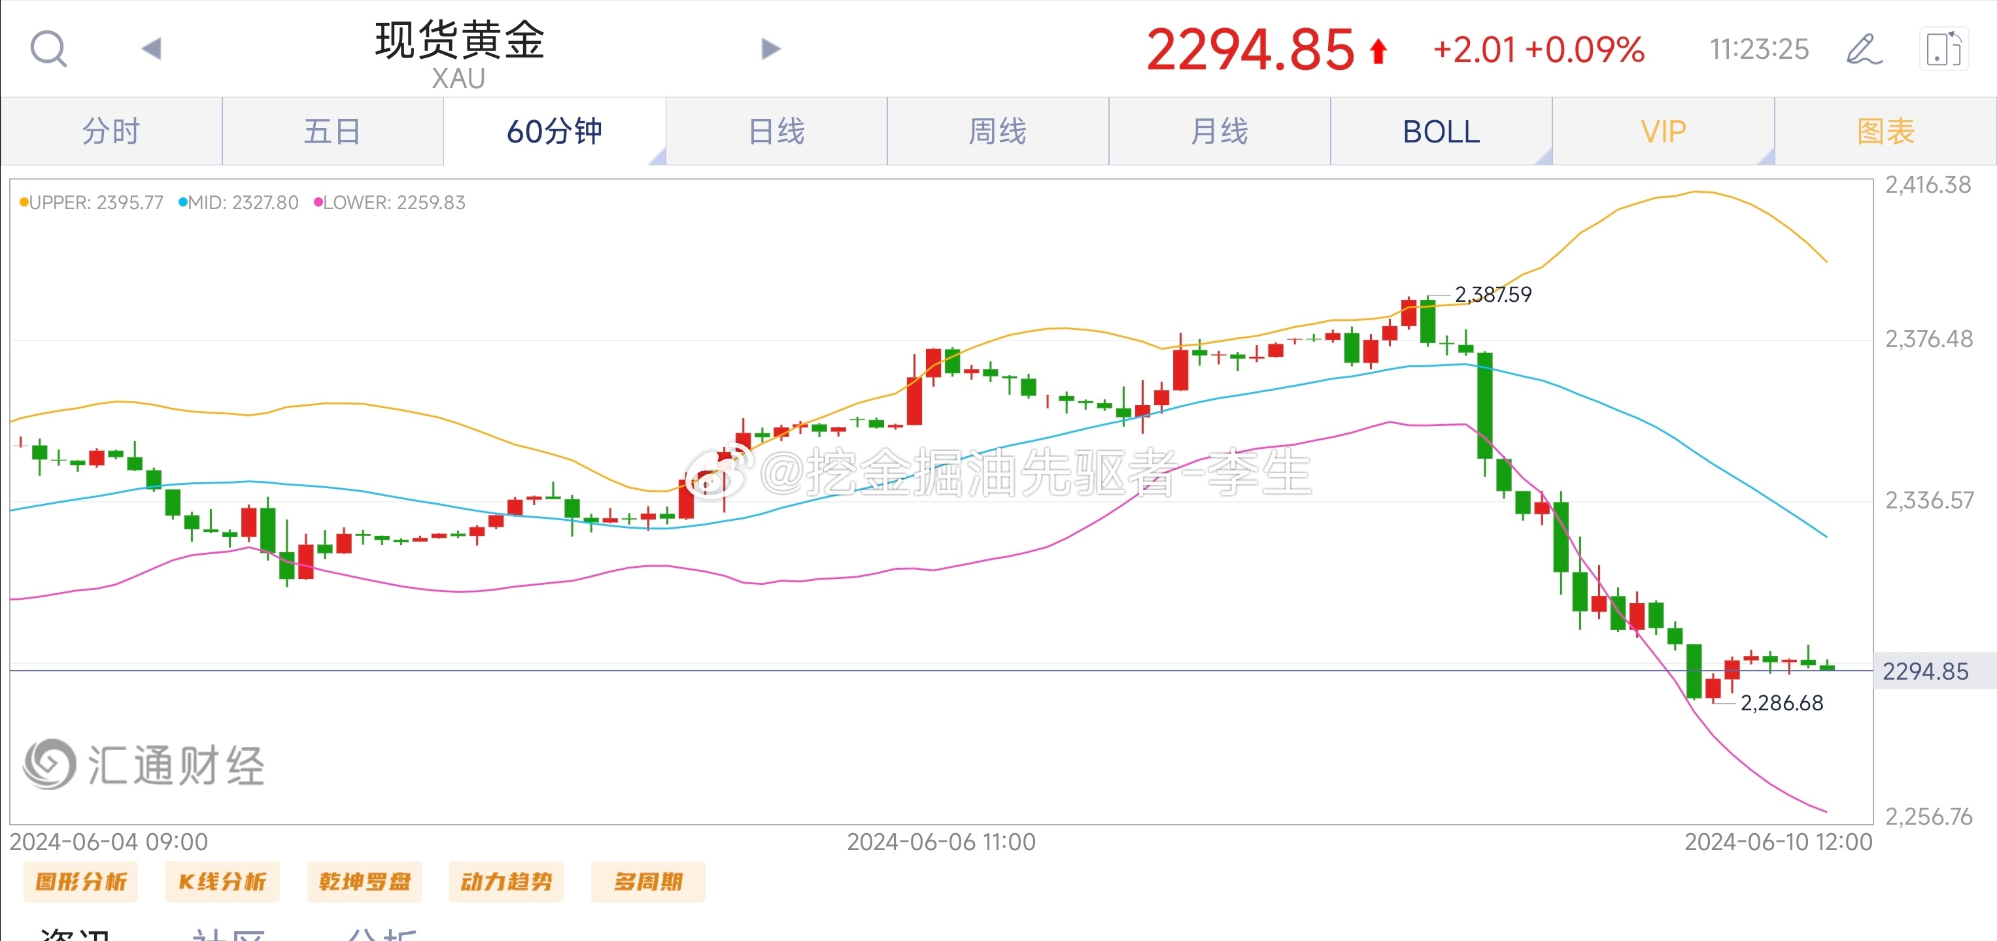
Task: Switch to the 周线 tab
Action: (x=998, y=131)
